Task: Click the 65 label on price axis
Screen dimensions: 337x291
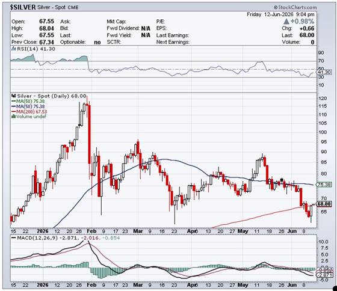Action: [324, 212]
